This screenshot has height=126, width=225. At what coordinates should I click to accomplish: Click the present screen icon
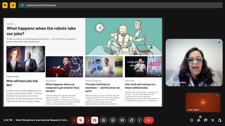[103, 120]
